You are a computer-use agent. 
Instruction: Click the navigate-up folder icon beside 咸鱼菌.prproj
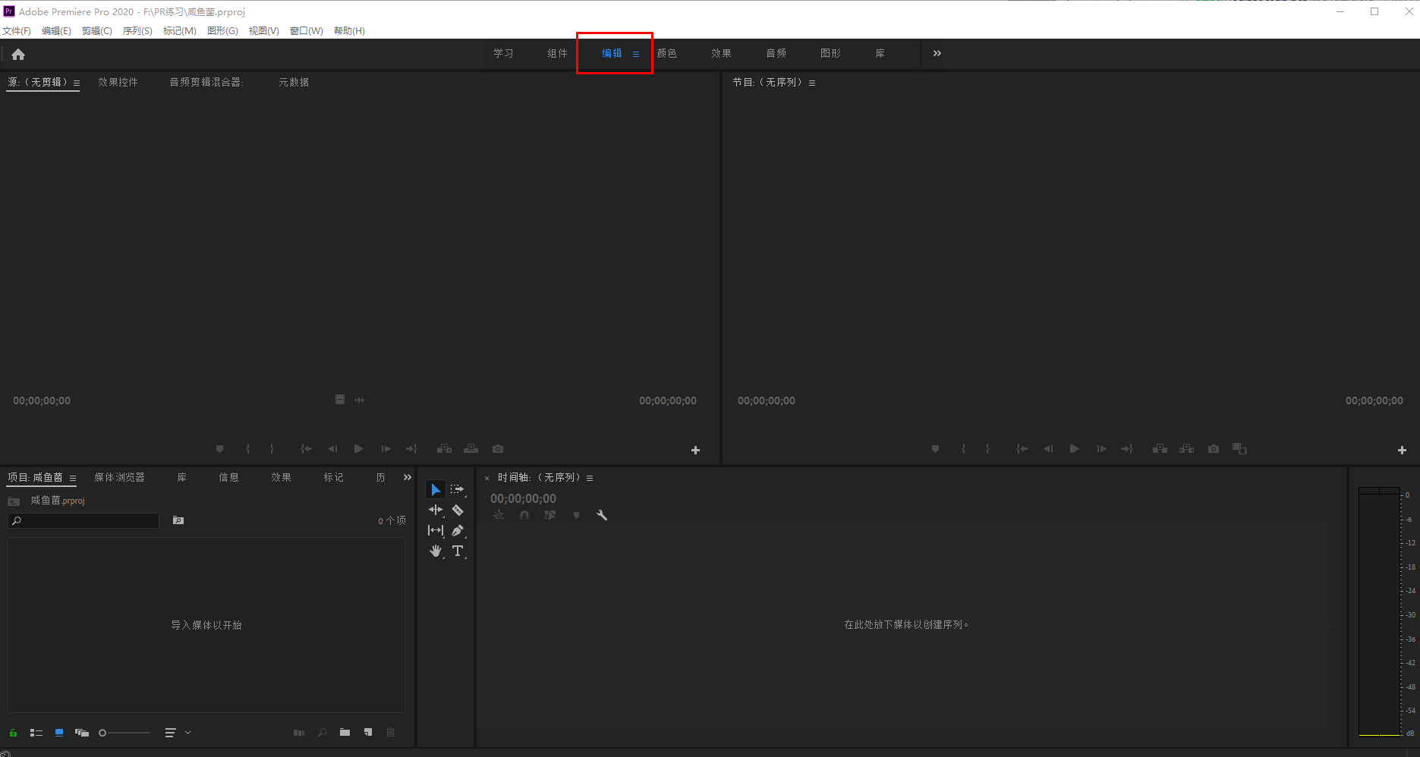[14, 501]
